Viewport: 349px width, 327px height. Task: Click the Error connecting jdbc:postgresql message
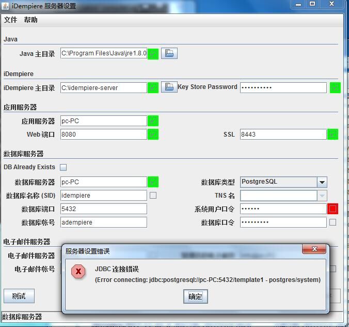point(208,280)
